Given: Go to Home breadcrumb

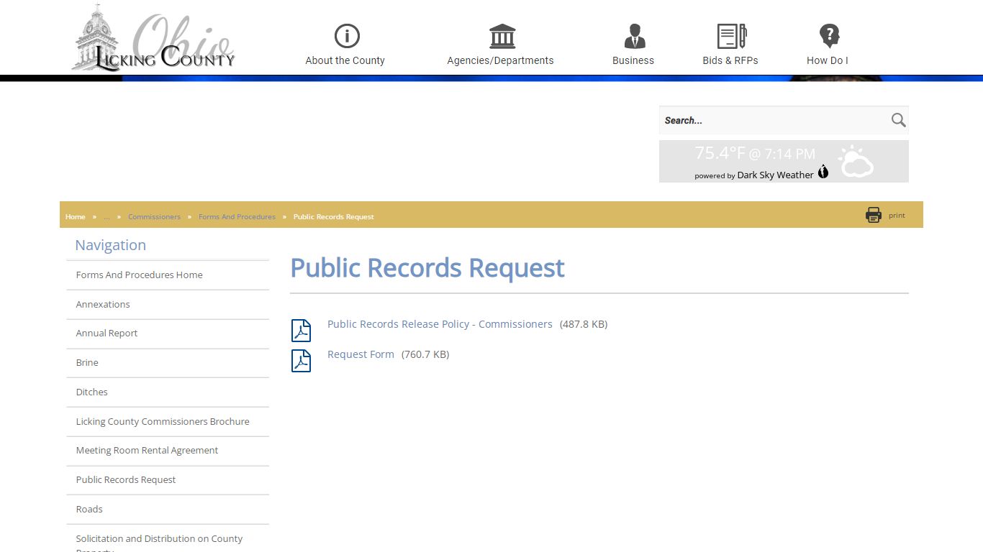Looking at the screenshot, I should pyautogui.click(x=75, y=216).
